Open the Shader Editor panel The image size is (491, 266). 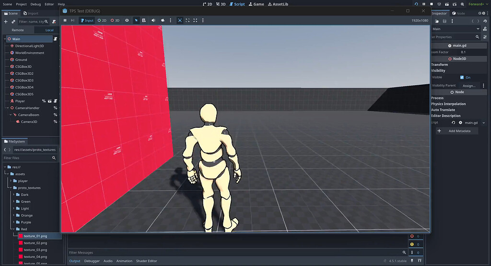click(147, 261)
